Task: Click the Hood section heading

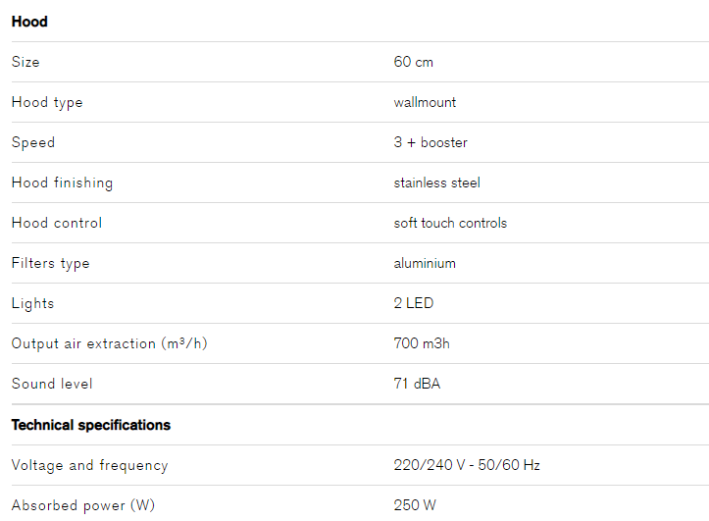Action: (x=29, y=22)
